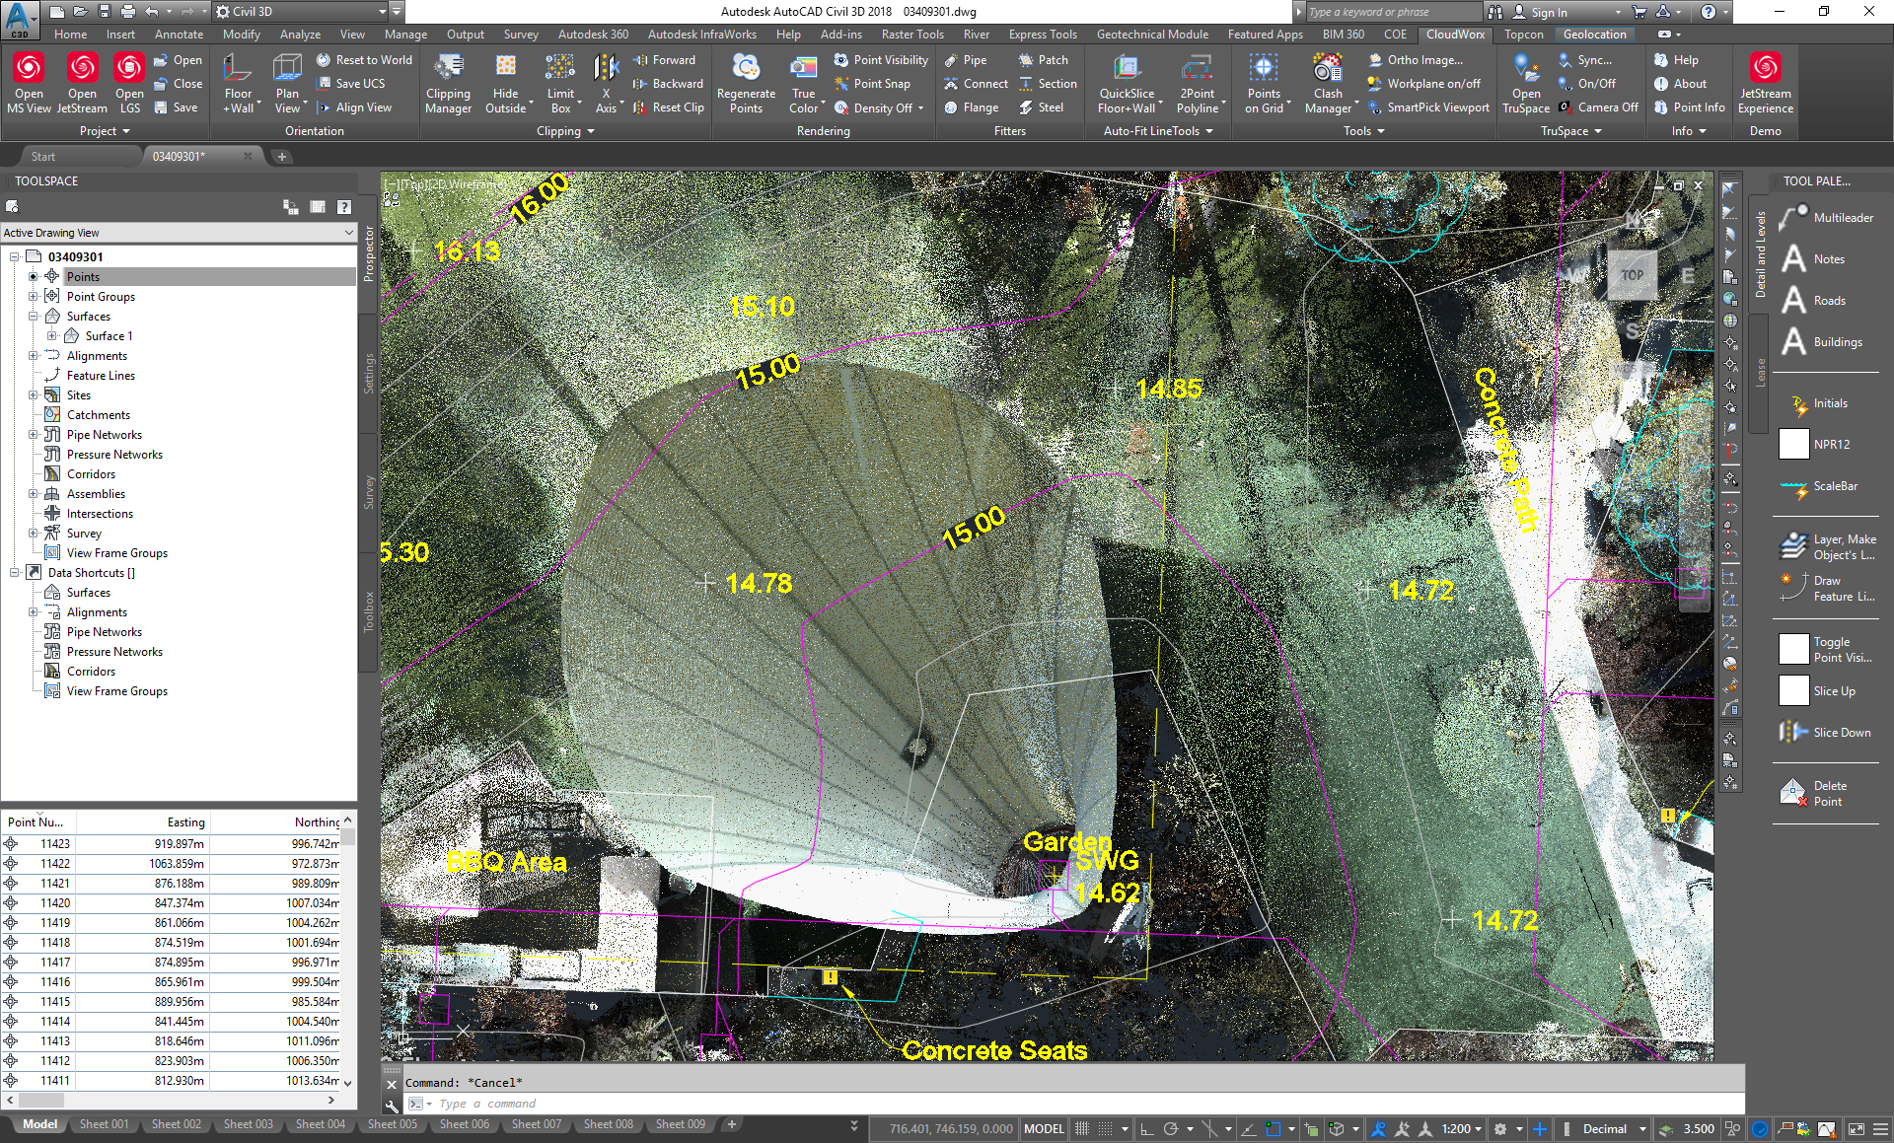Toggle Point Visibility palette tool

pos(1825,650)
